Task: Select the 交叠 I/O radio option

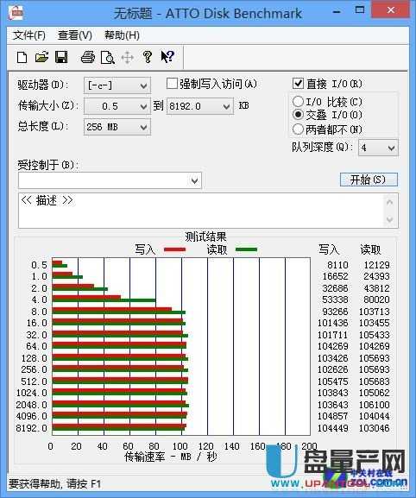Action: click(x=298, y=114)
